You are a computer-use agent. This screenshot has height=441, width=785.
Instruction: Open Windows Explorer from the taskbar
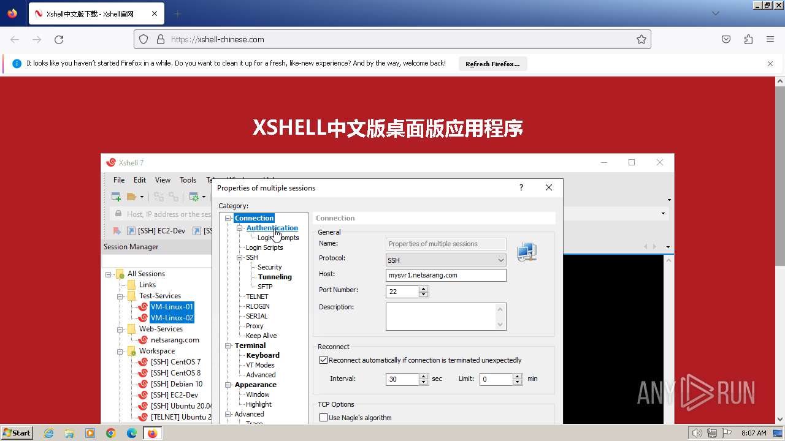coord(69,433)
